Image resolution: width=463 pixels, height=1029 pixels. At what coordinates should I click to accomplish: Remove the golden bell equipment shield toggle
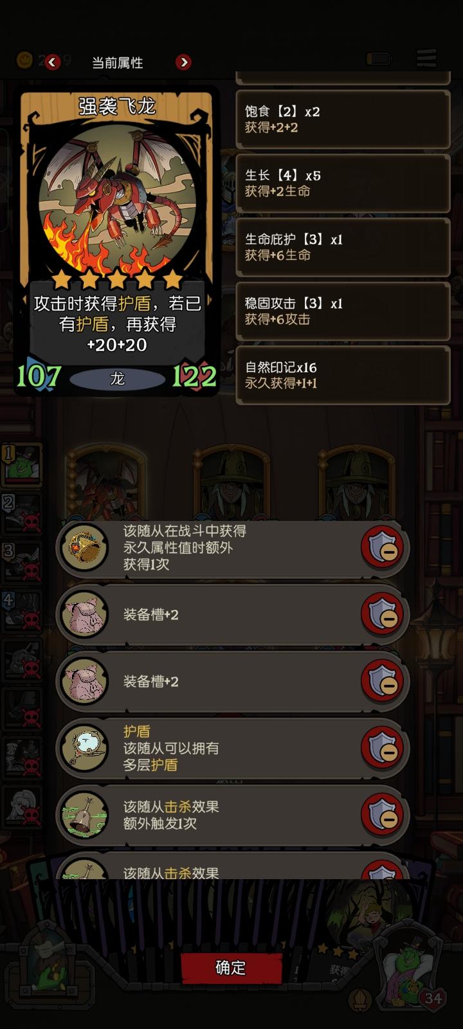point(382,548)
